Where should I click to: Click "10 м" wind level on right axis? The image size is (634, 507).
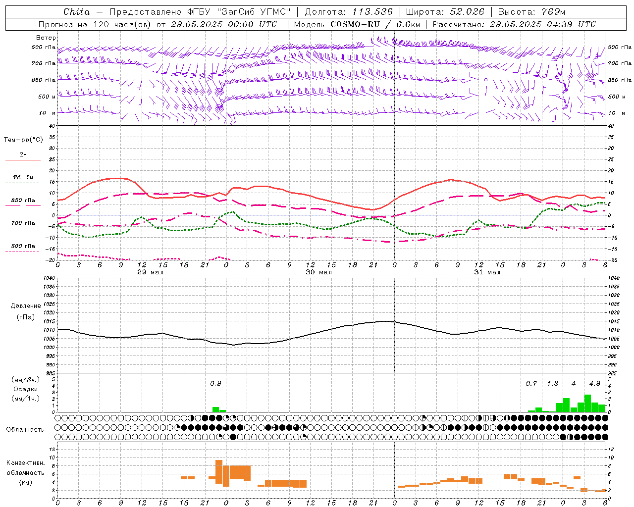click(x=617, y=113)
